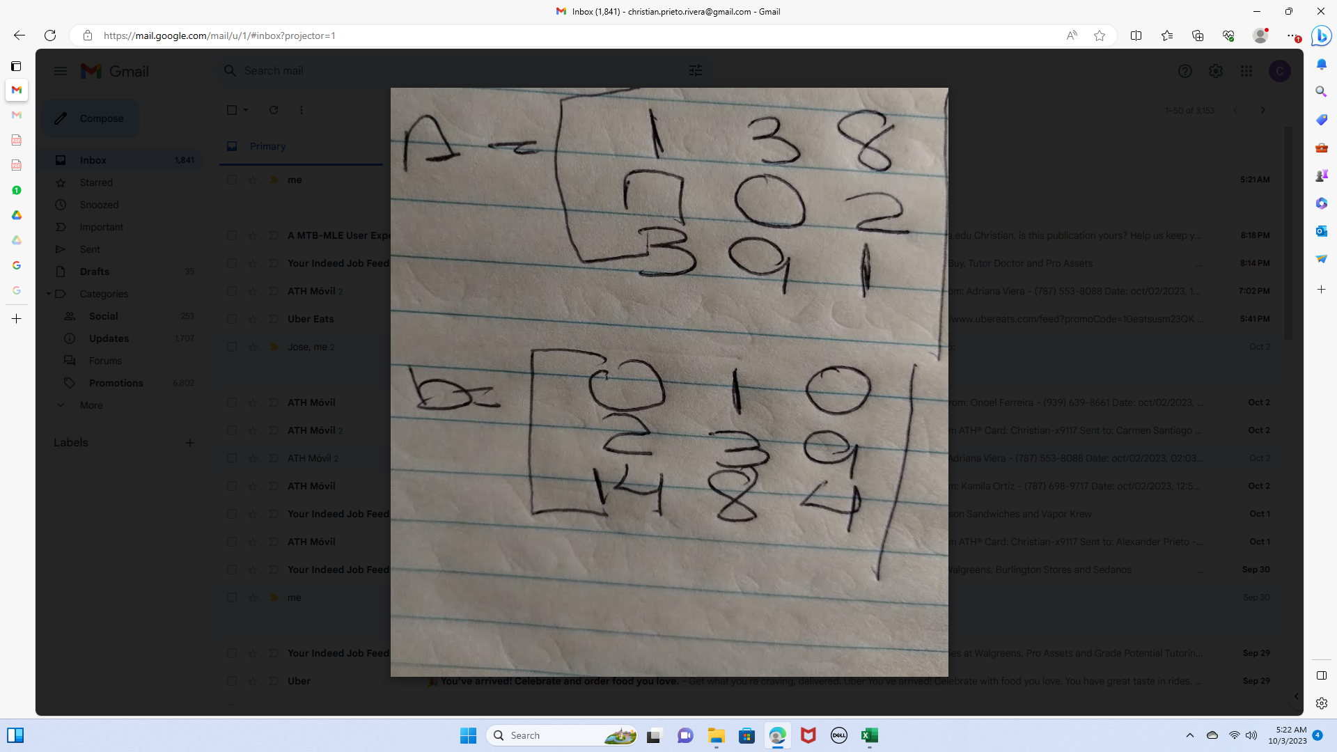Check the select-all conversations checkbox
This screenshot has height=752, width=1337.
click(x=230, y=110)
